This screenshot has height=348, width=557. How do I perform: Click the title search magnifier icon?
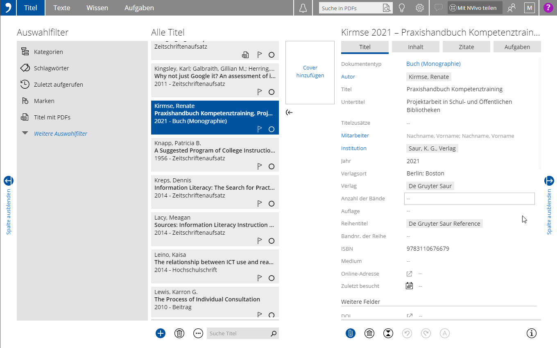point(274,333)
